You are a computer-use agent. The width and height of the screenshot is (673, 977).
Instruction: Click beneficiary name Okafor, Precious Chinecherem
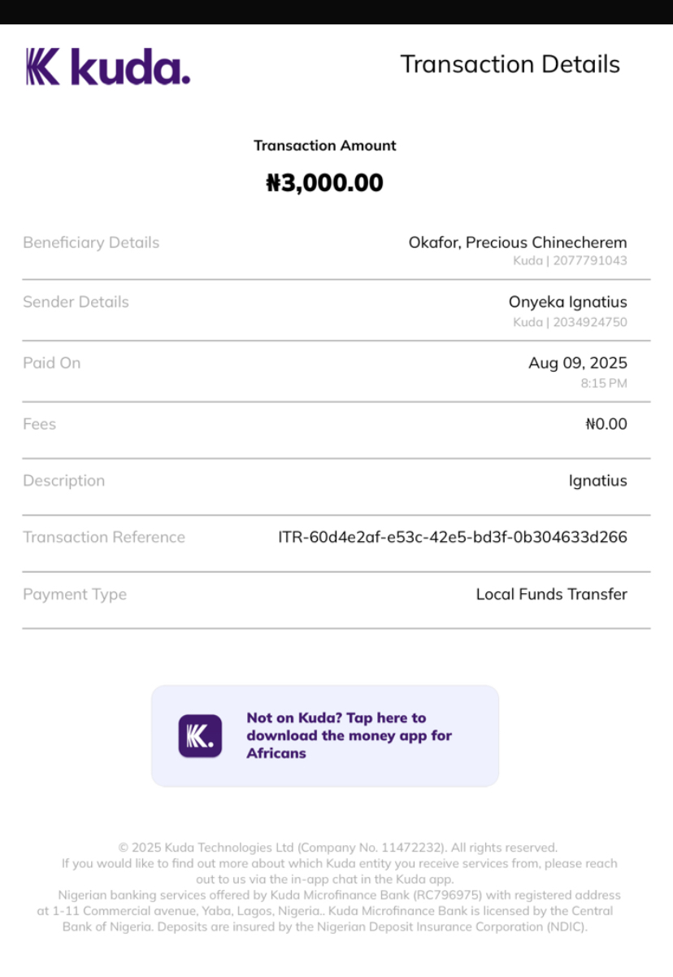518,242
